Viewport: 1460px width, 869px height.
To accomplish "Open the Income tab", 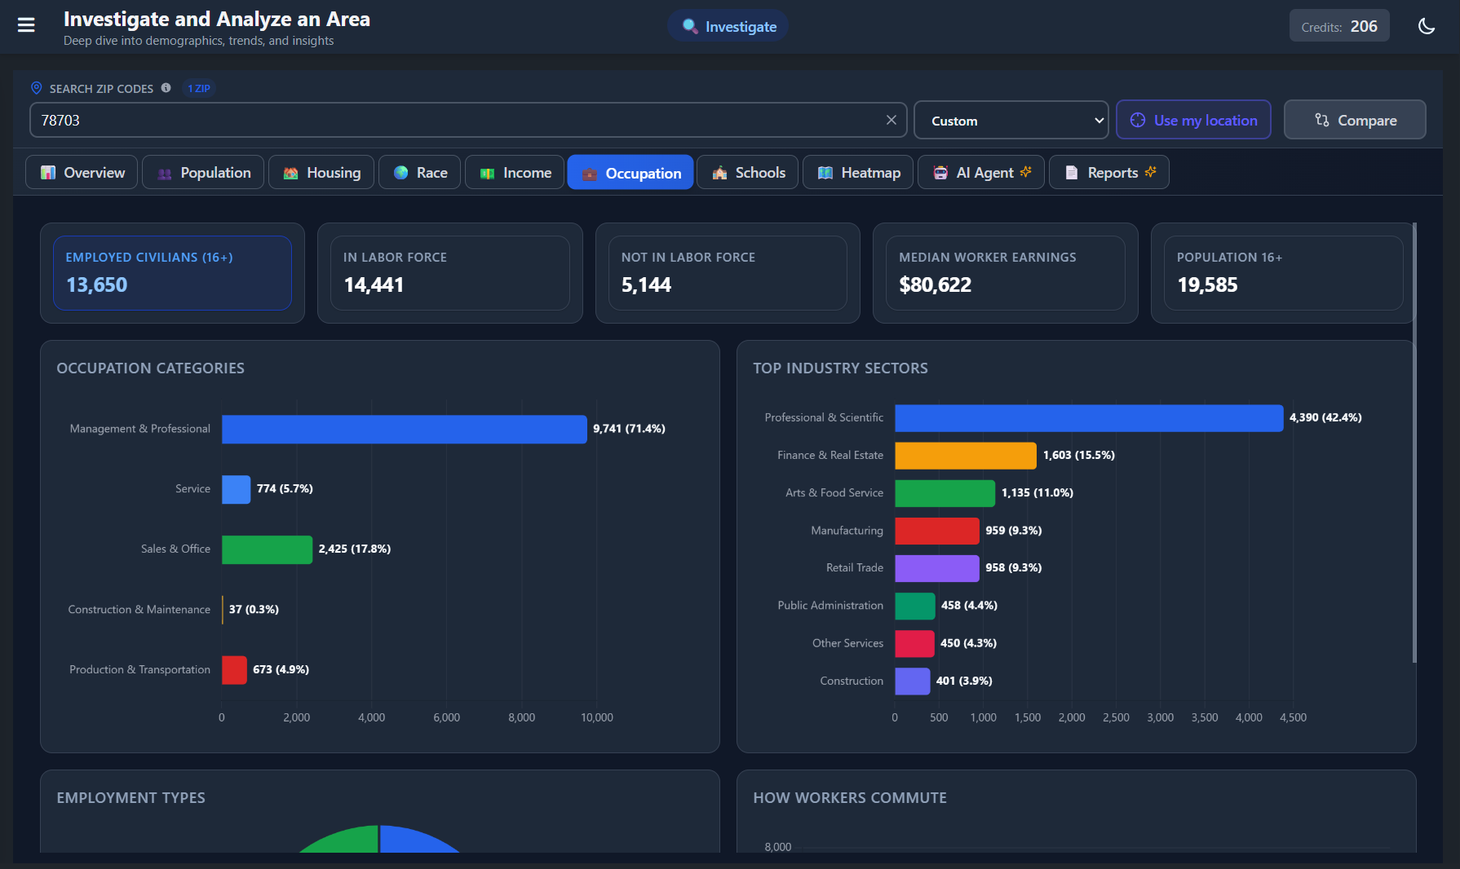I will click(515, 173).
